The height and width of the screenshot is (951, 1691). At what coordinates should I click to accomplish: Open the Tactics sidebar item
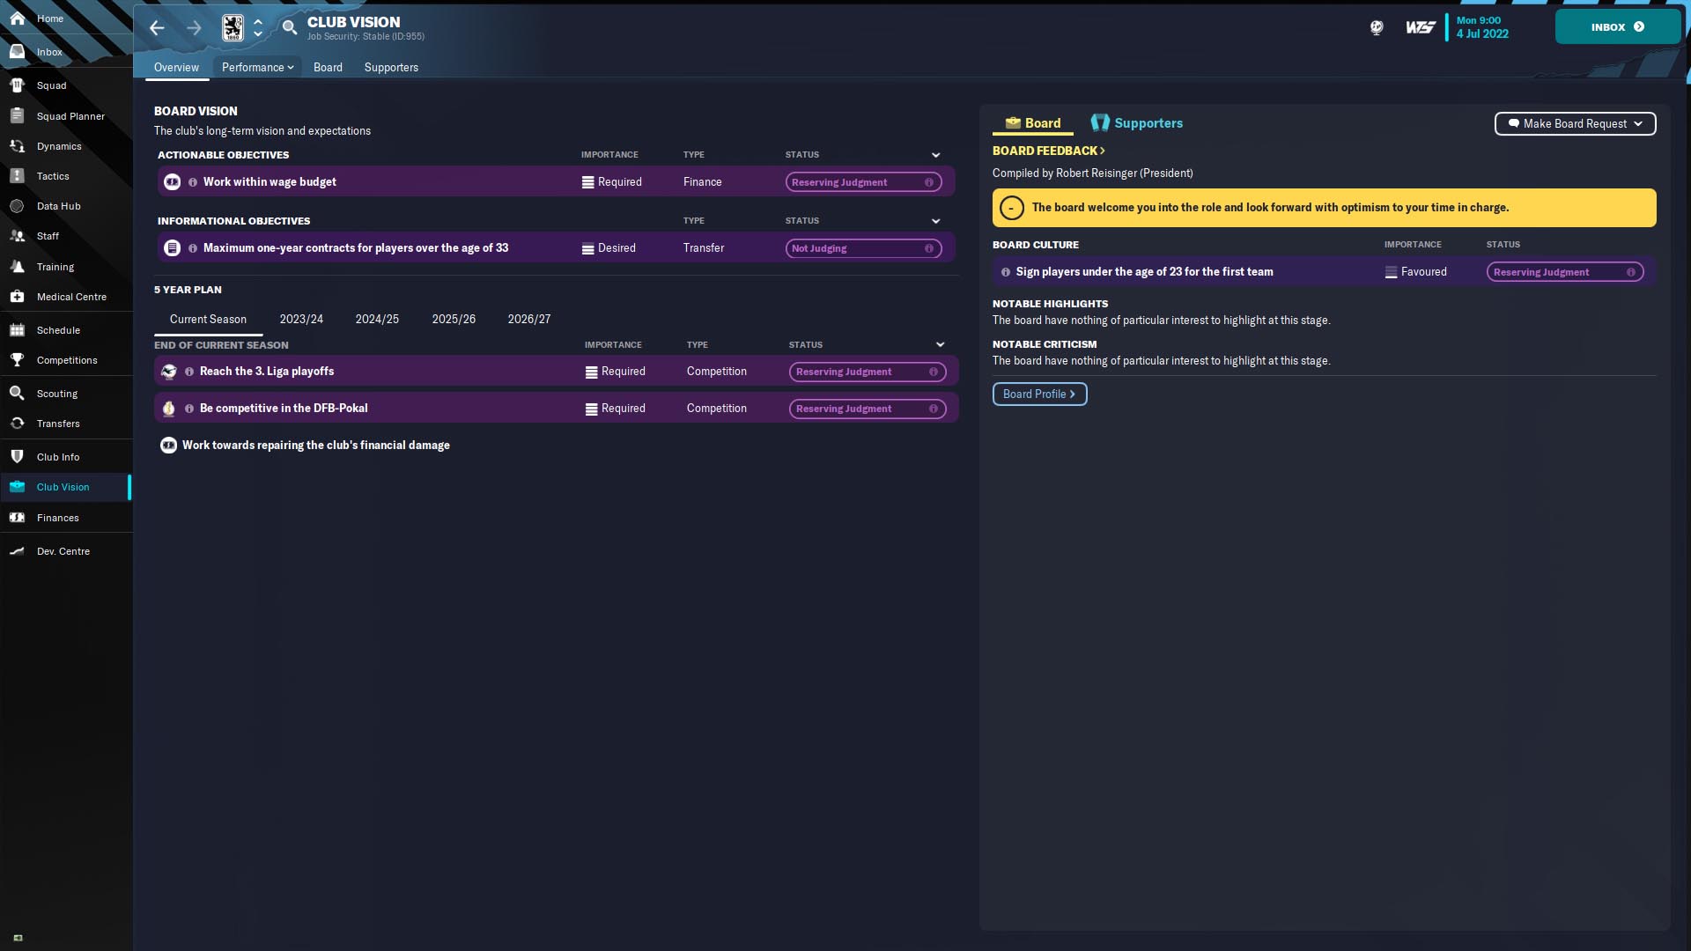pyautogui.click(x=53, y=176)
